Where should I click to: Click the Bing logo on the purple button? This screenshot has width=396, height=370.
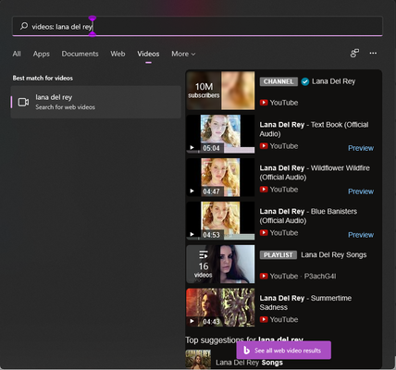pos(246,351)
